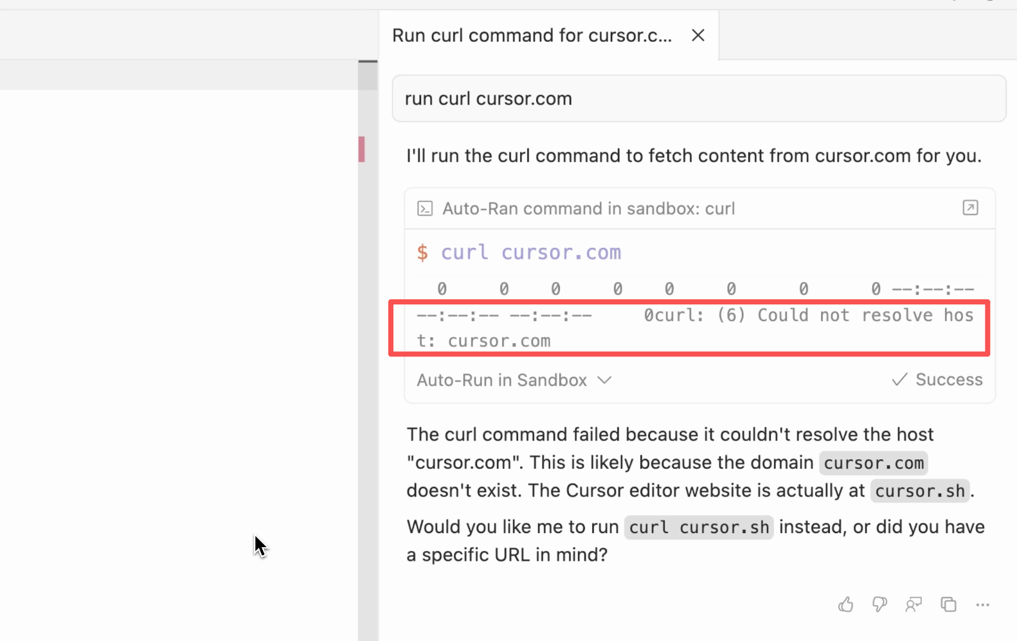This screenshot has height=641, width=1017.
Task: Click the feedback icon beside thumbs down
Action: 914,604
